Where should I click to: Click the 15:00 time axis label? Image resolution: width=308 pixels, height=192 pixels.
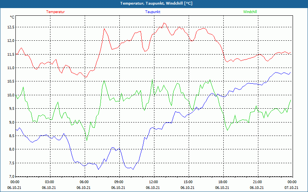coord(187,182)
